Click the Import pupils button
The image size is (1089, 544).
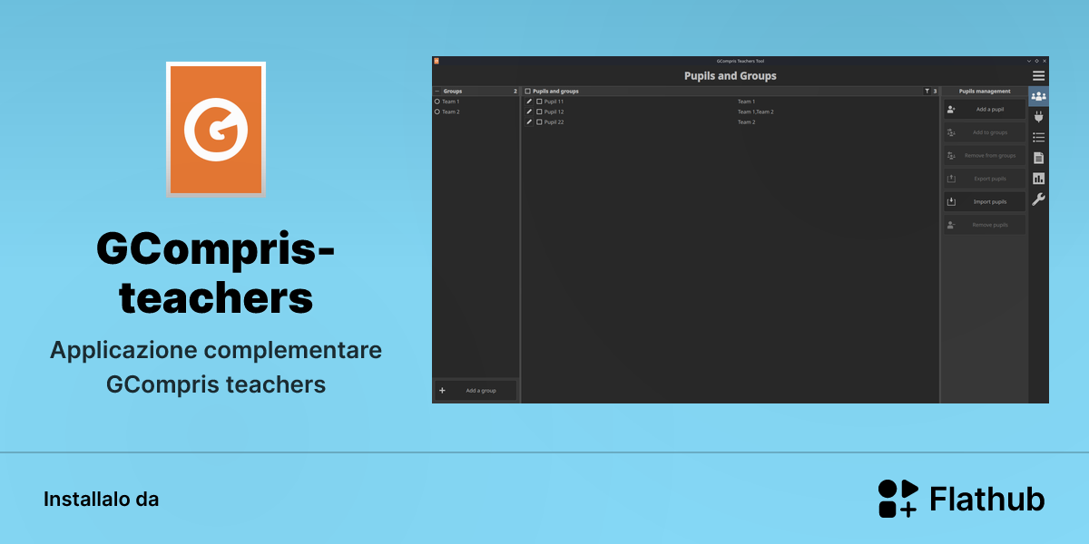pyautogui.click(x=985, y=201)
